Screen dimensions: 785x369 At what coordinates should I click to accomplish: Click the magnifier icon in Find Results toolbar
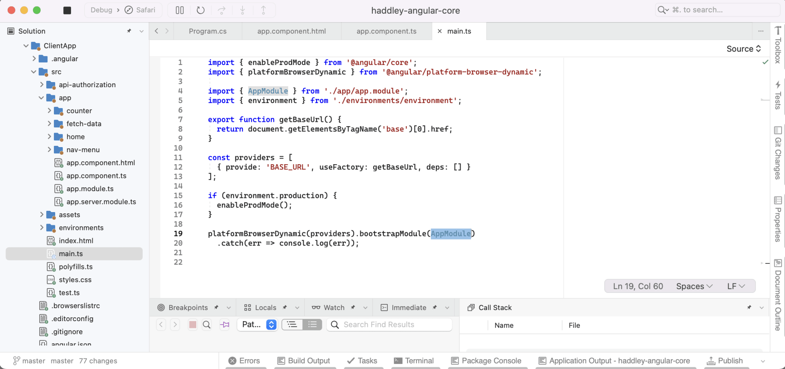207,325
